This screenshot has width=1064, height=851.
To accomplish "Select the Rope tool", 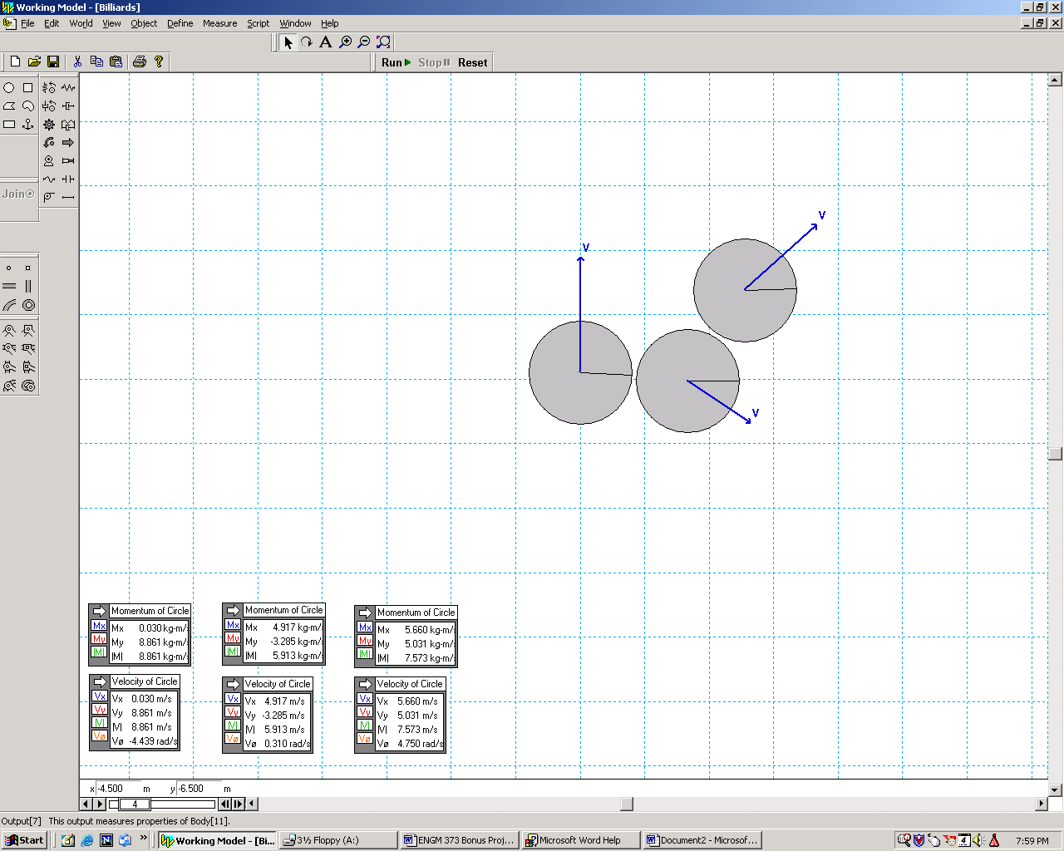I will coord(49,180).
